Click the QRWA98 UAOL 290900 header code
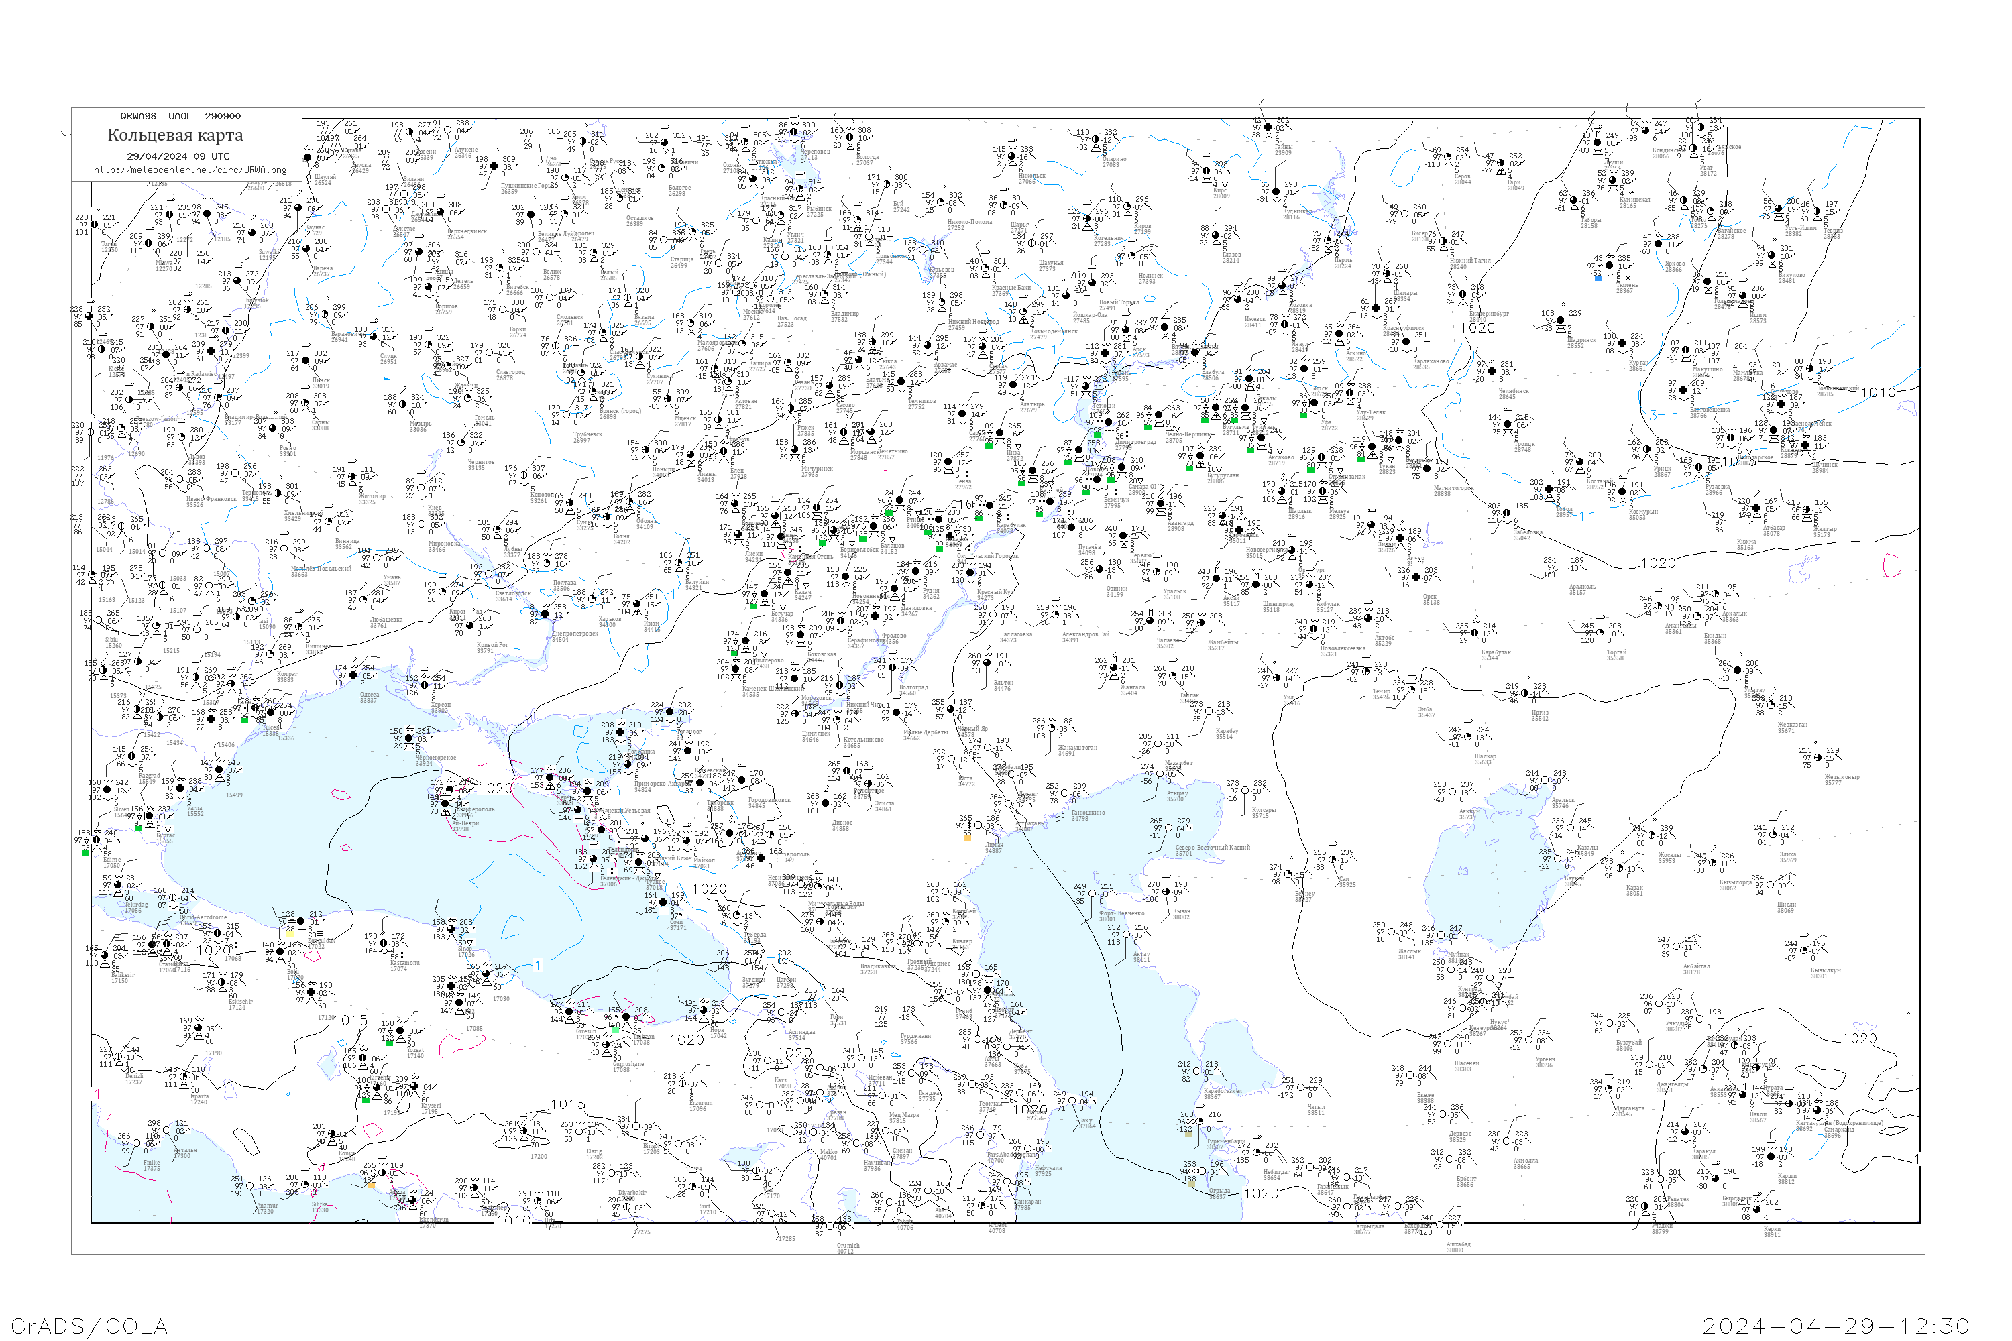The width and height of the screenshot is (2012, 1341). 180,116
